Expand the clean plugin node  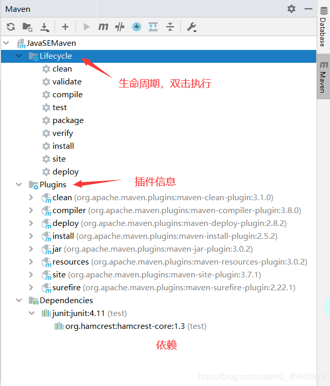[31, 198]
